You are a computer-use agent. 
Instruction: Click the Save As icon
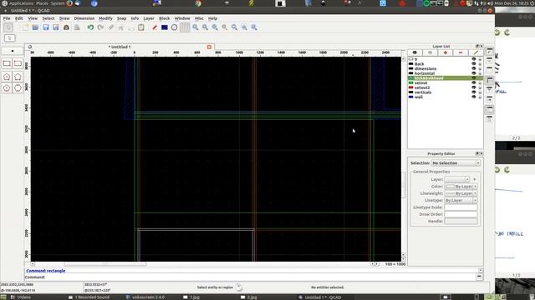pos(56,27)
